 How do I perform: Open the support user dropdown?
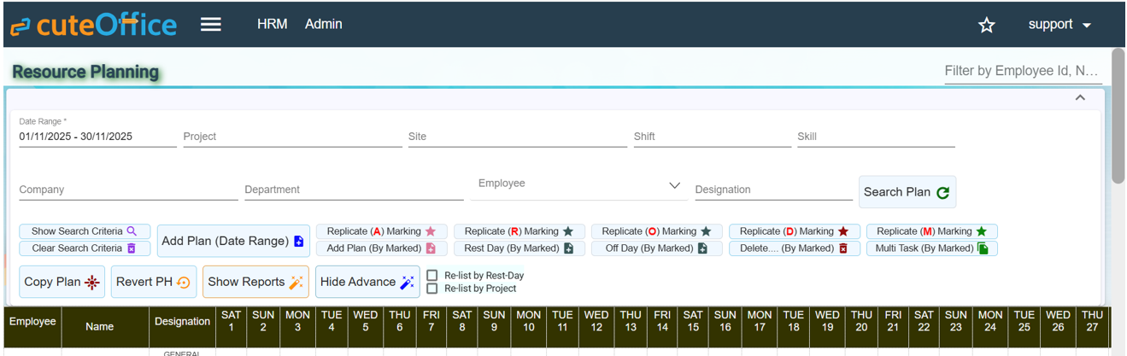pyautogui.click(x=1059, y=25)
